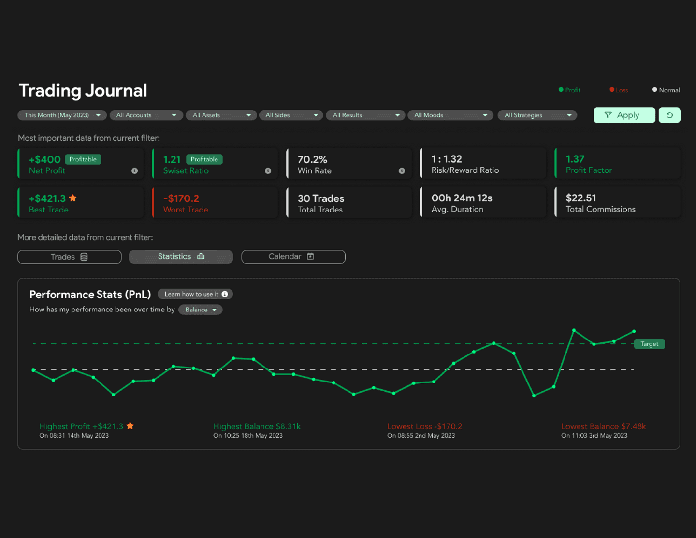Click the 1 : 1.32 Risk/Reward Ratio value

447,159
